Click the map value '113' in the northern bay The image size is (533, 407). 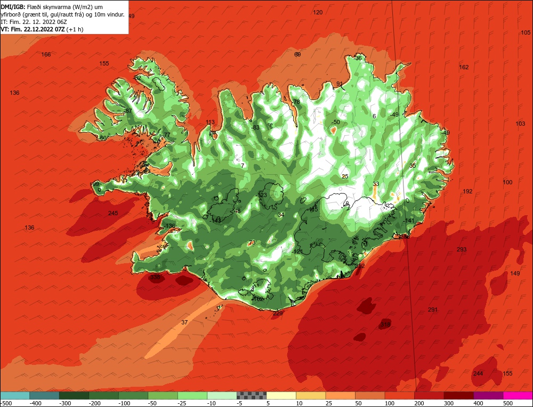point(210,123)
